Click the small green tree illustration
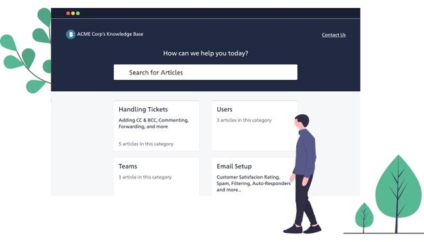The height and width of the screenshot is (242, 424). 364,218
